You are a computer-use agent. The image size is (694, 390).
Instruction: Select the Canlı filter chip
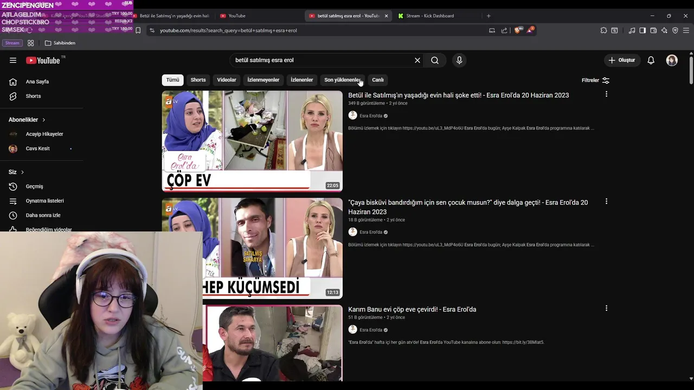[x=378, y=80]
